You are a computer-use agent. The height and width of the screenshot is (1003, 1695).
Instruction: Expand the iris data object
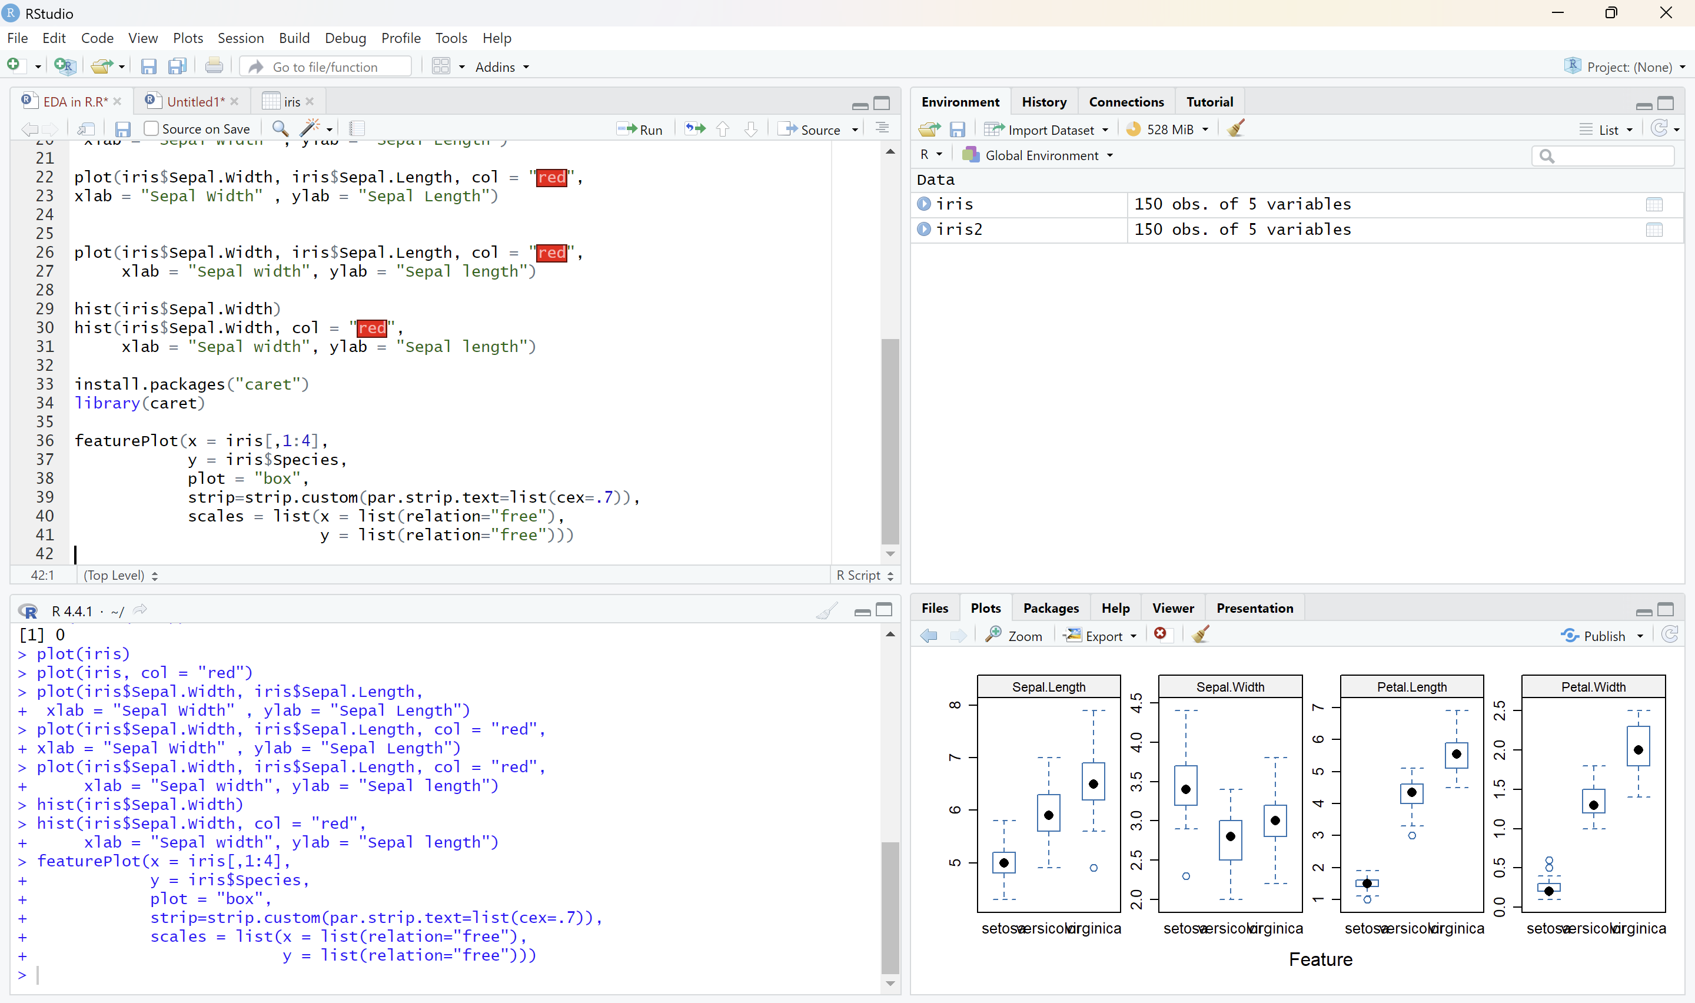(923, 204)
